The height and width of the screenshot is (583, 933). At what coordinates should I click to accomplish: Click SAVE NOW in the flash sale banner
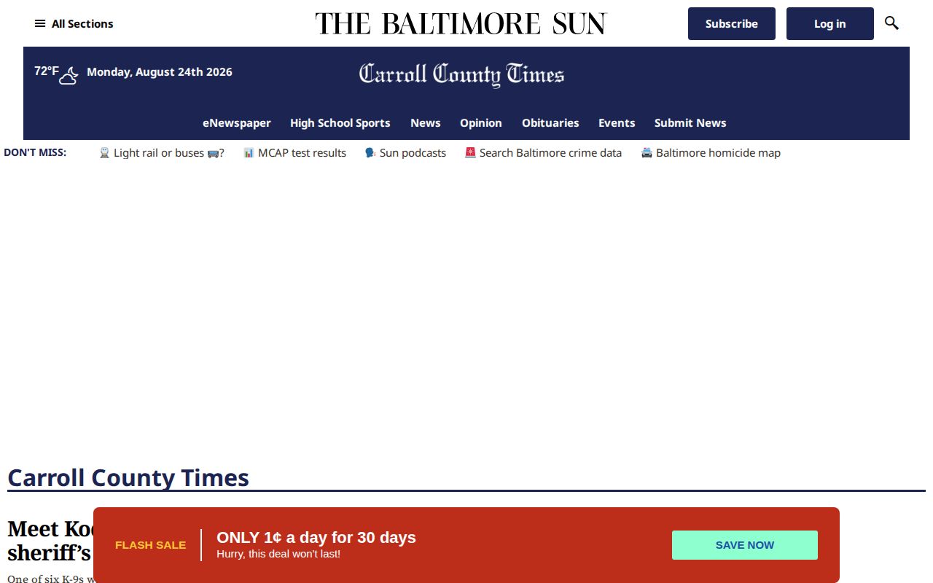[745, 545]
